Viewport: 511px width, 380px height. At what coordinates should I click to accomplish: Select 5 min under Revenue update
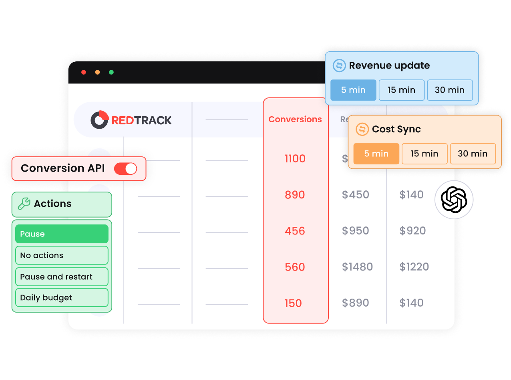[353, 90]
